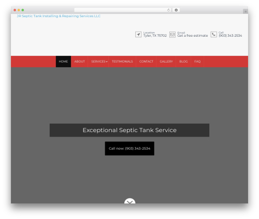The height and width of the screenshot is (219, 259).
Task: Open the Home menu item
Action: pyautogui.click(x=63, y=62)
